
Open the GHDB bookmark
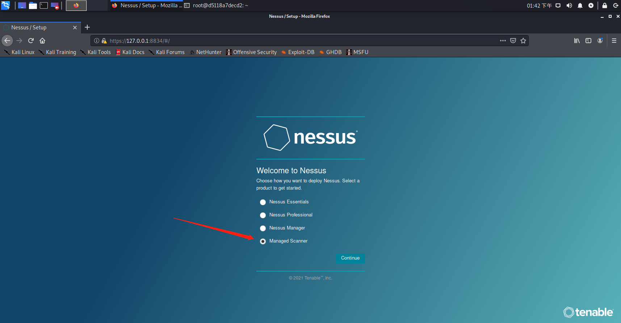coord(330,52)
